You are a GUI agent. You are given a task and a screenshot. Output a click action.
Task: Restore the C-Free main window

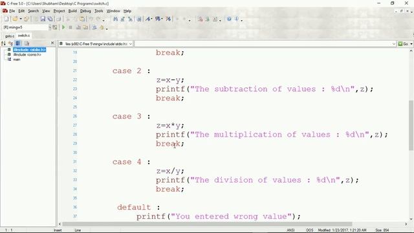tap(393, 3)
